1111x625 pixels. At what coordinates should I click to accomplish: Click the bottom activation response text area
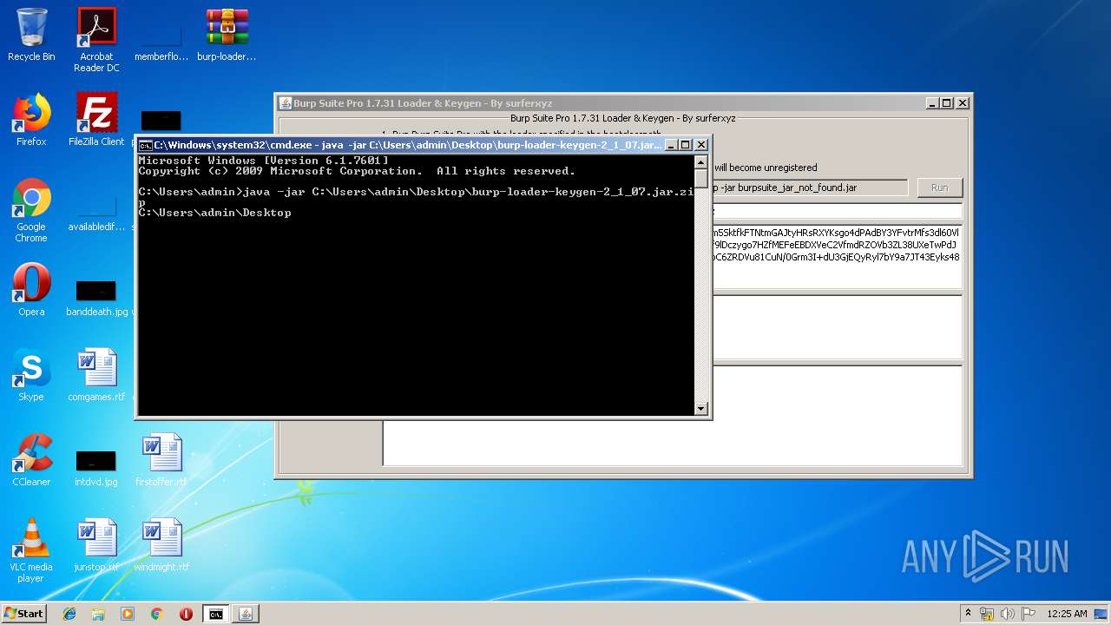pyautogui.click(x=673, y=416)
